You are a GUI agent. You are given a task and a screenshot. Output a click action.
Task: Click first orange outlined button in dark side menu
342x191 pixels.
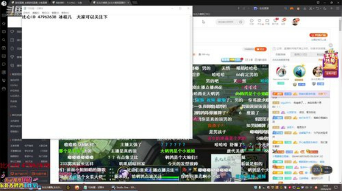point(19,174)
